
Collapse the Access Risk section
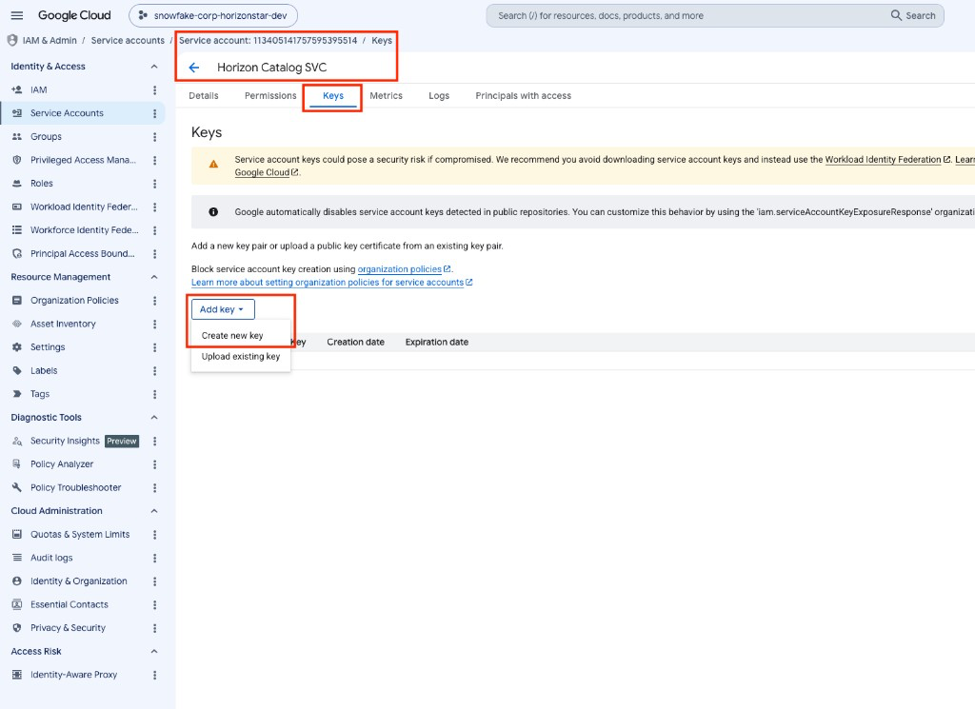tap(154, 651)
